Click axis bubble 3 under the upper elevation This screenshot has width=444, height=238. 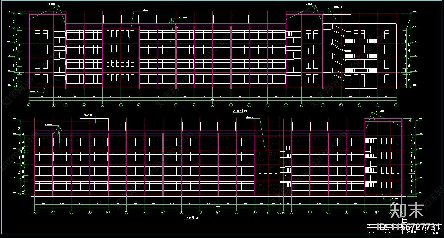(359, 105)
